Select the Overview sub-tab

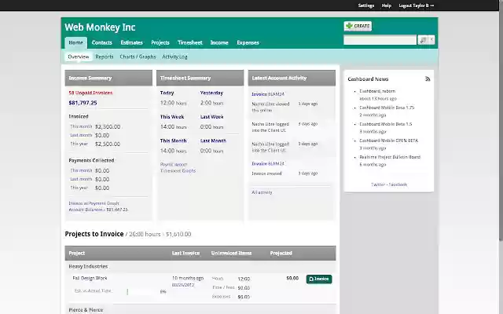click(79, 57)
